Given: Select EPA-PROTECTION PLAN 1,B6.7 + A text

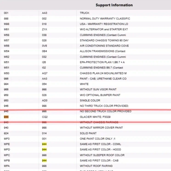Looking at the screenshot, I should 102,62.
